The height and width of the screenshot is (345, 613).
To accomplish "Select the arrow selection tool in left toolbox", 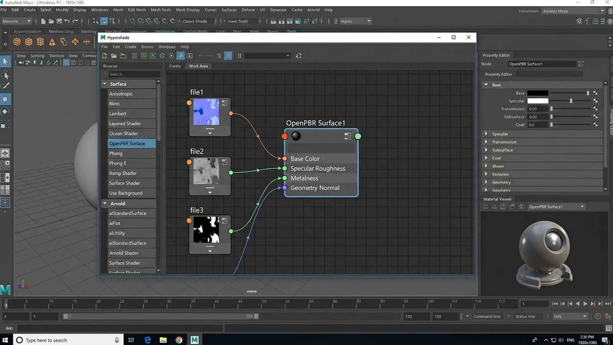I will point(5,61).
